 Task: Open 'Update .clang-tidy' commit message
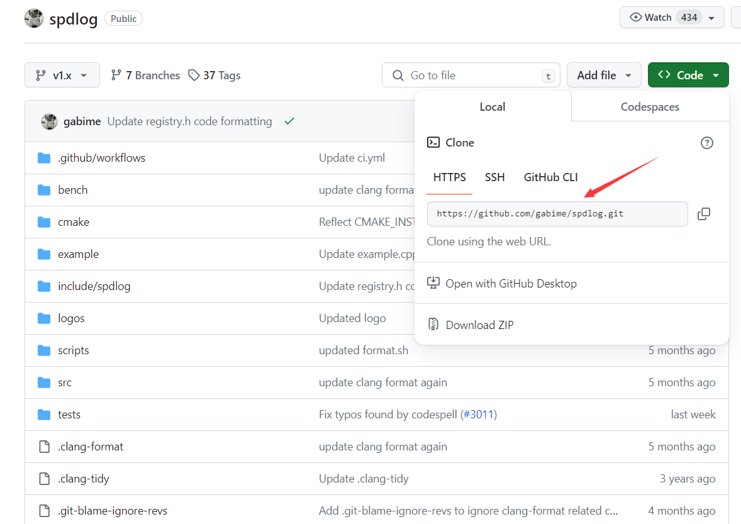point(364,479)
